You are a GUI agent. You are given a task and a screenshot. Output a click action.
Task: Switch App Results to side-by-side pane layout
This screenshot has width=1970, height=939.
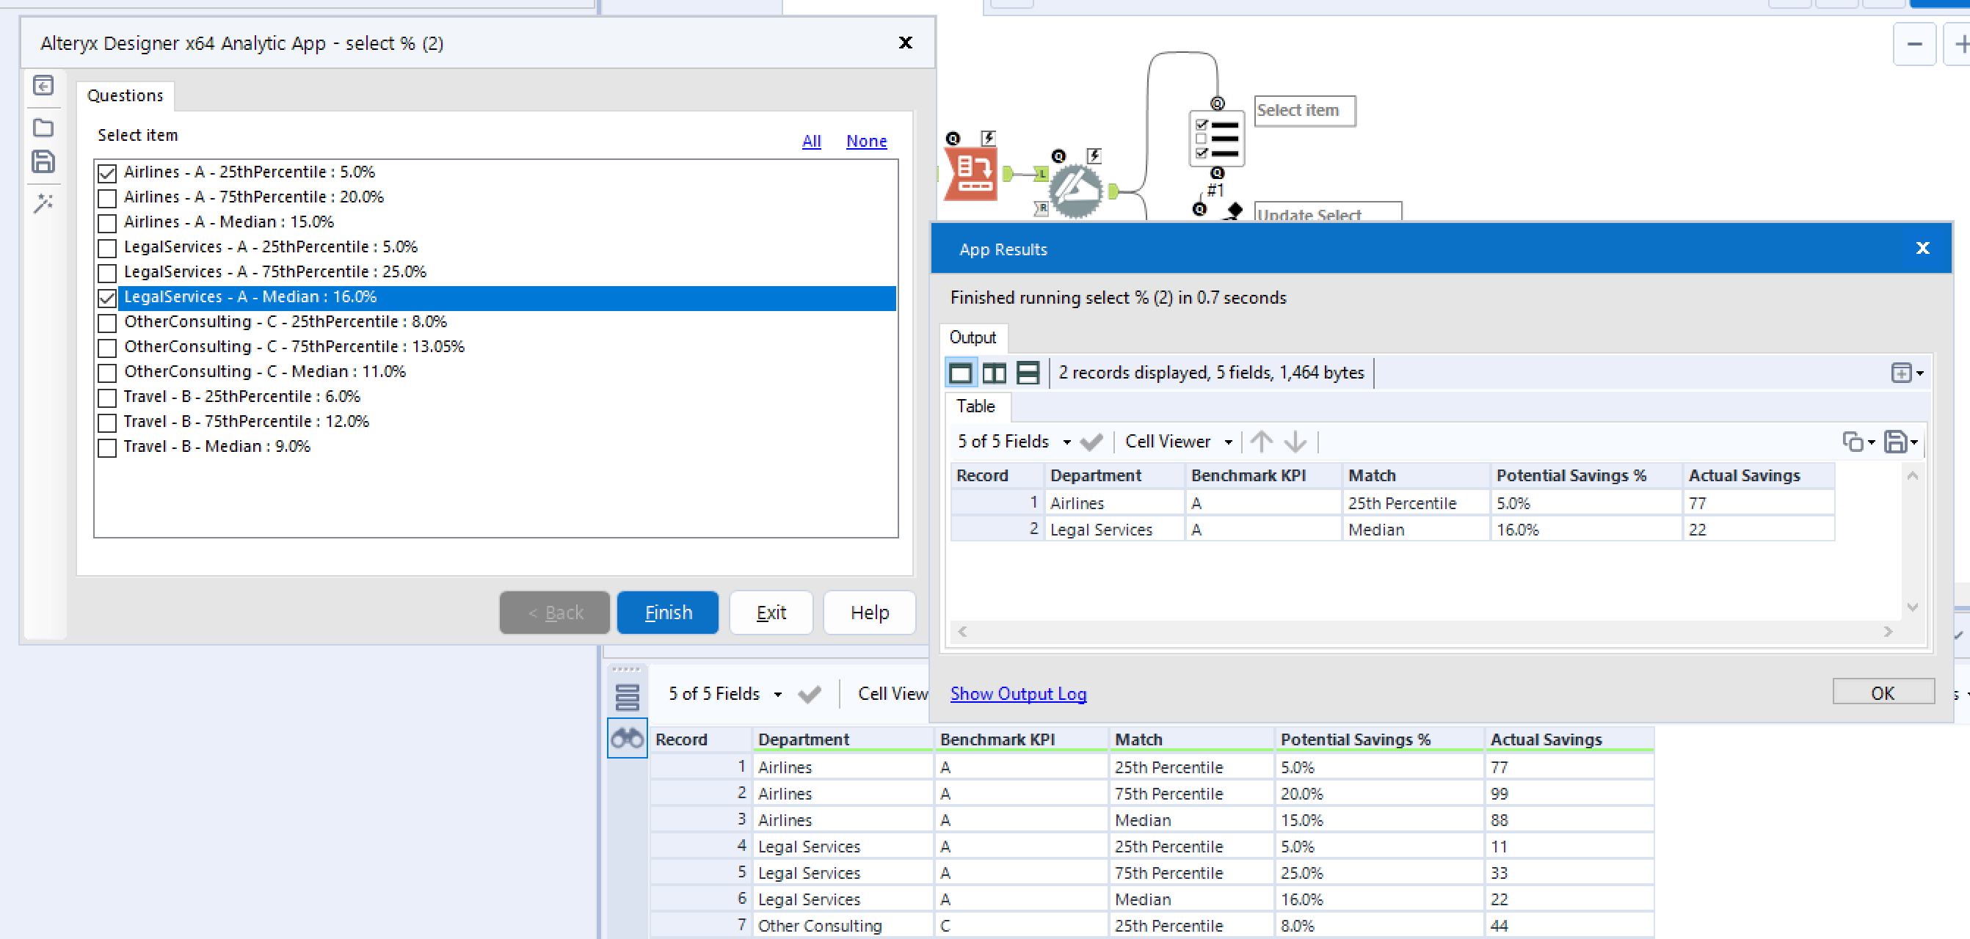click(x=995, y=373)
